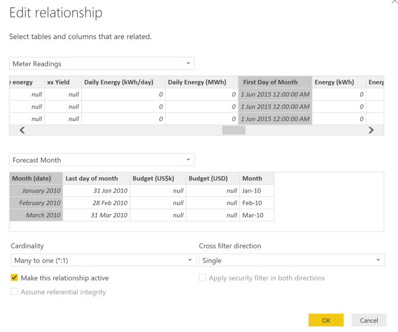Expand the Cross filter direction Single dropdown
Viewport: 398px width, 332px height.
pyautogui.click(x=292, y=260)
